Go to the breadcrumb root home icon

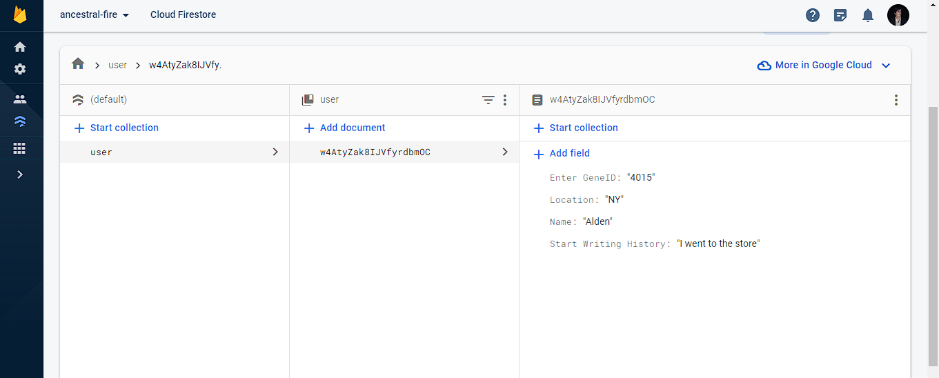coord(78,64)
